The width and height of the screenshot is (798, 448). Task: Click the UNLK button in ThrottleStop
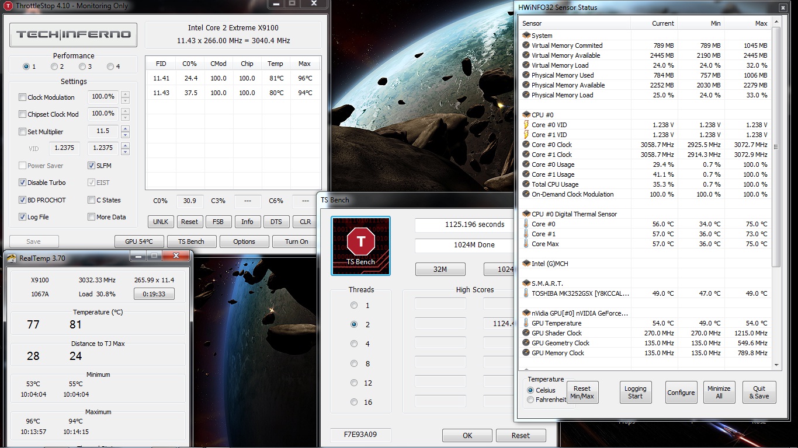[x=161, y=222]
